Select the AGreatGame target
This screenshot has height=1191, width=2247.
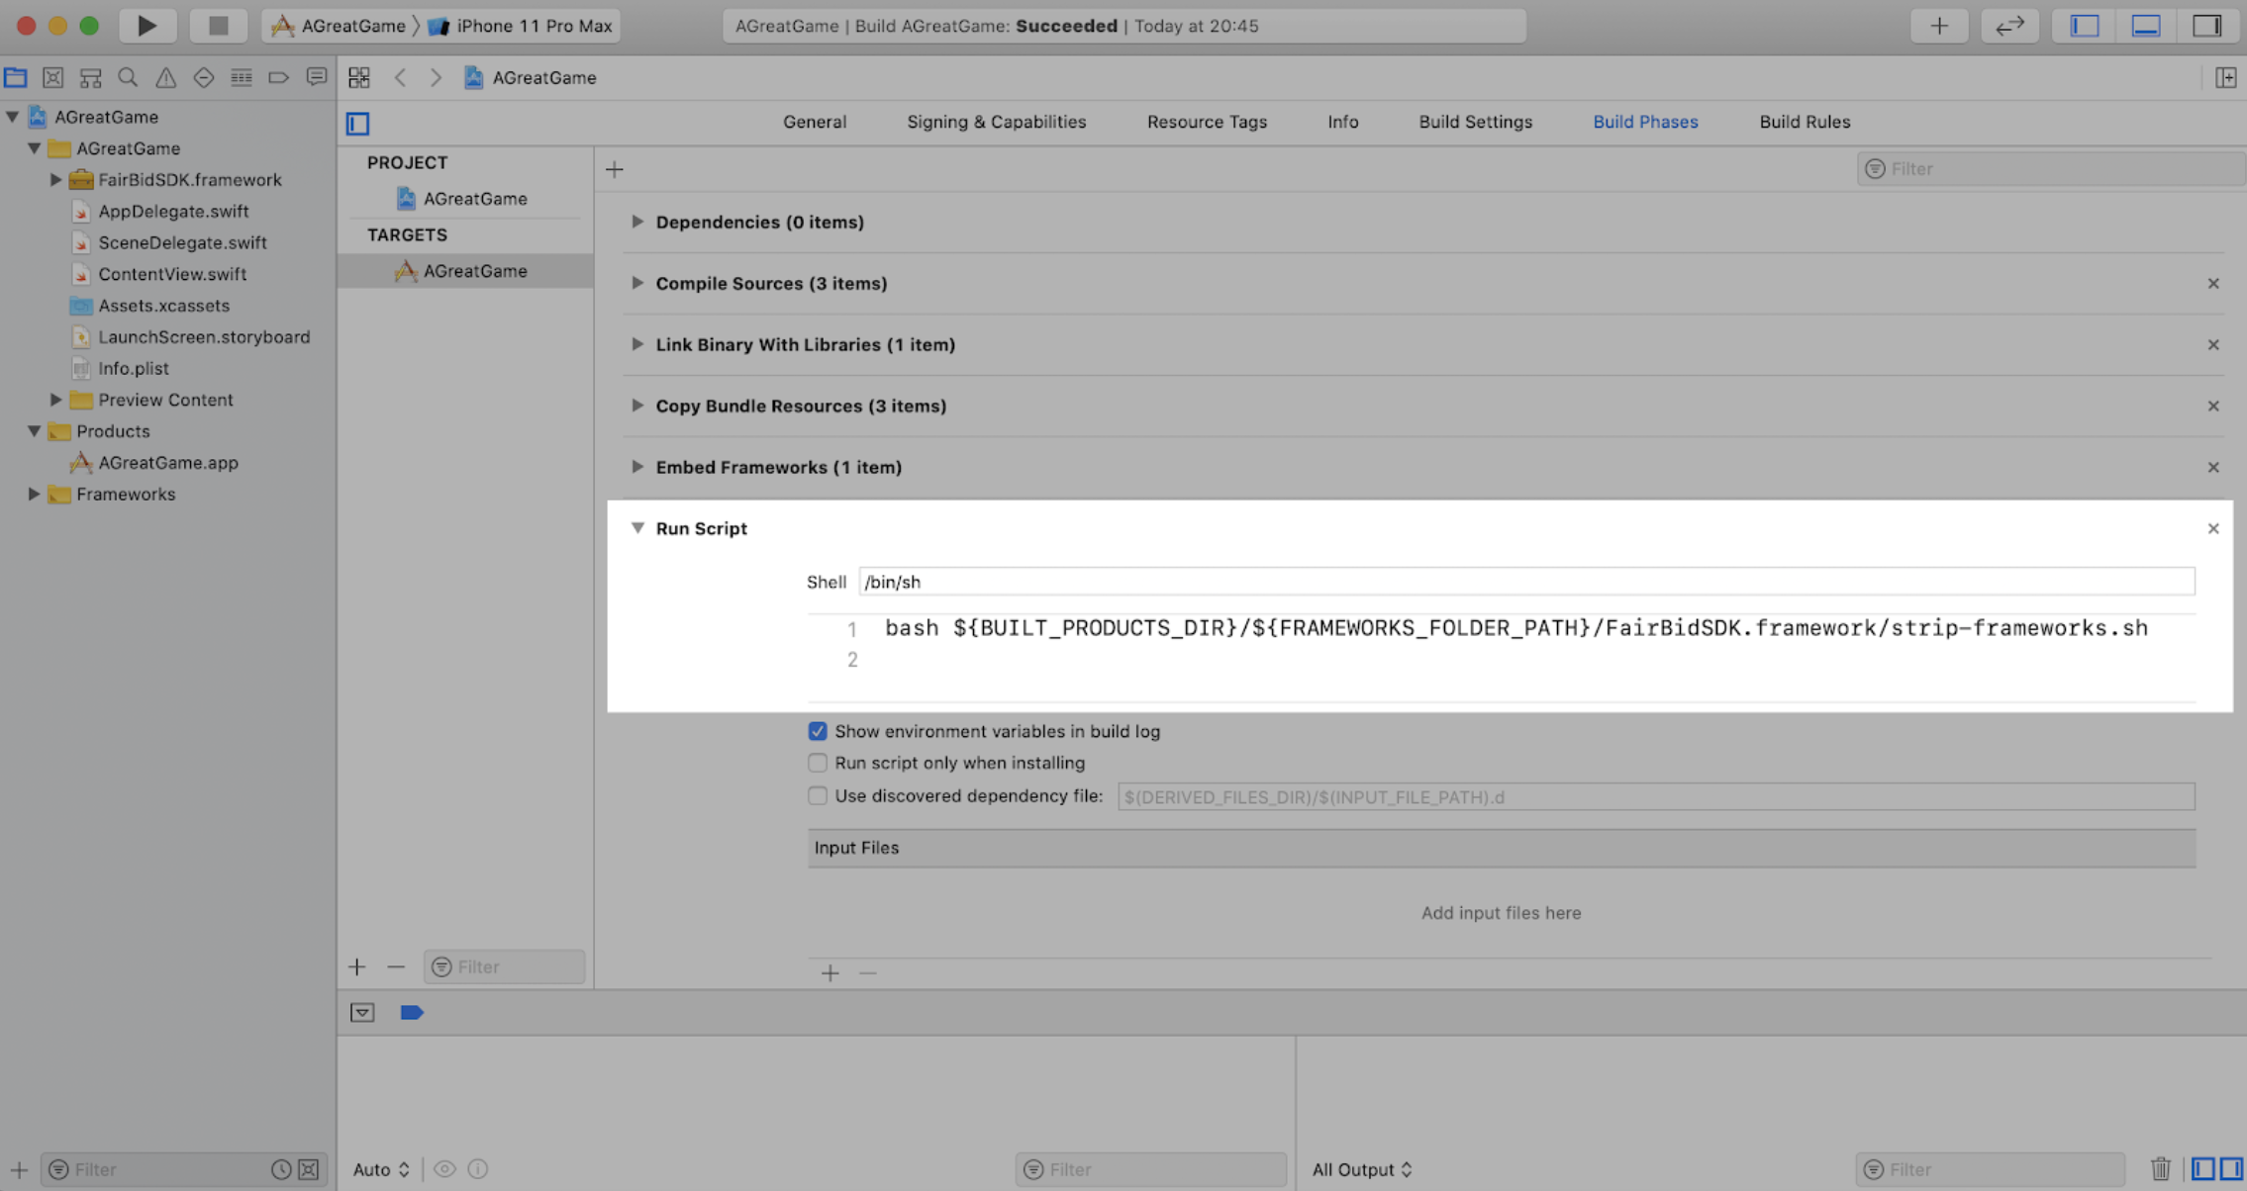[x=465, y=271]
